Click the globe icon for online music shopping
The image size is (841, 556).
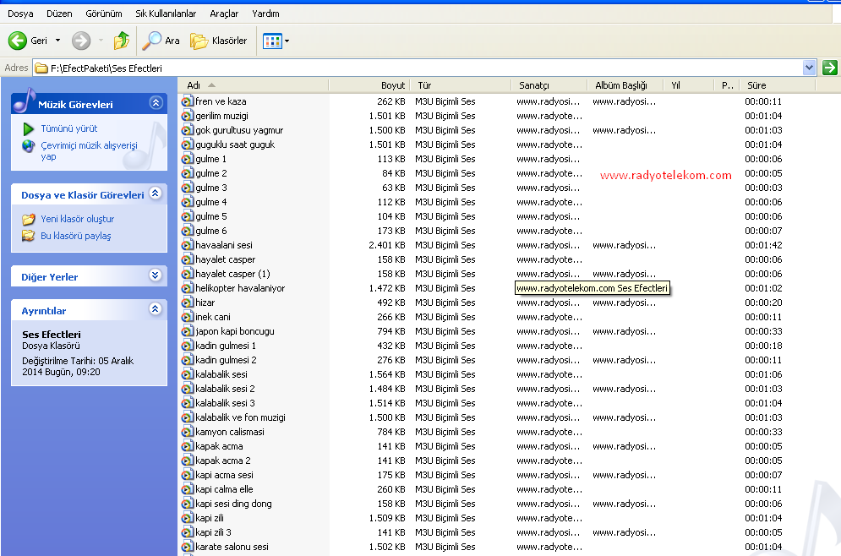coord(29,146)
